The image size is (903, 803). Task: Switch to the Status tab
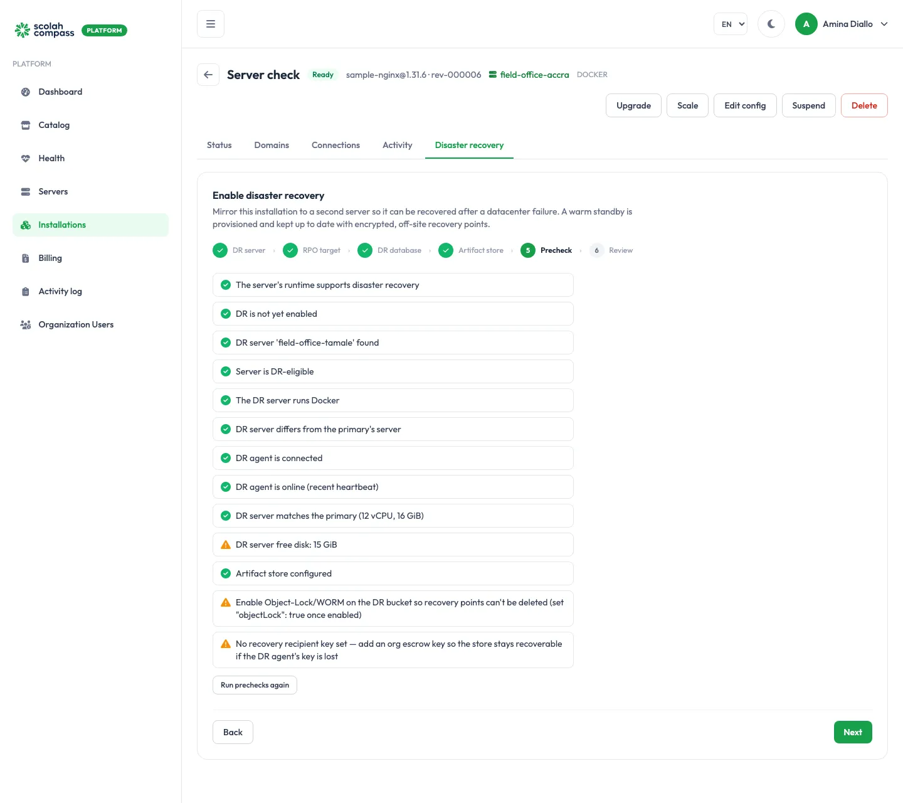[219, 145]
